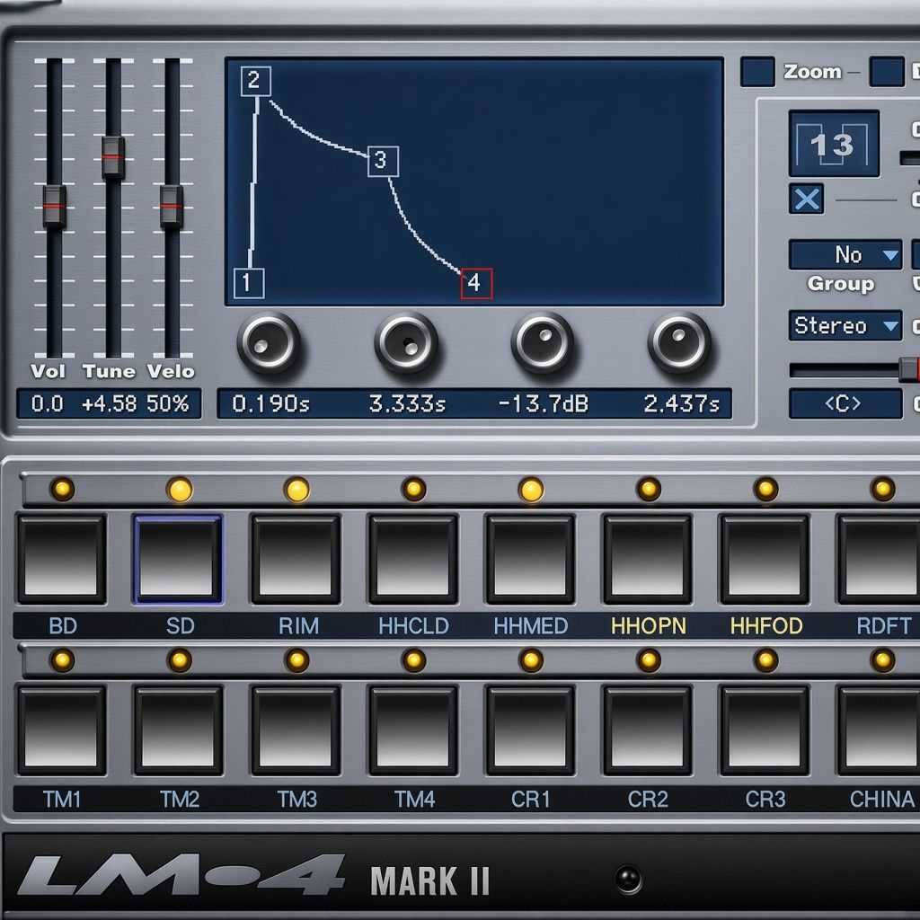Click the LED above the CR2 pad
This screenshot has height=920, width=920.
pos(649,660)
